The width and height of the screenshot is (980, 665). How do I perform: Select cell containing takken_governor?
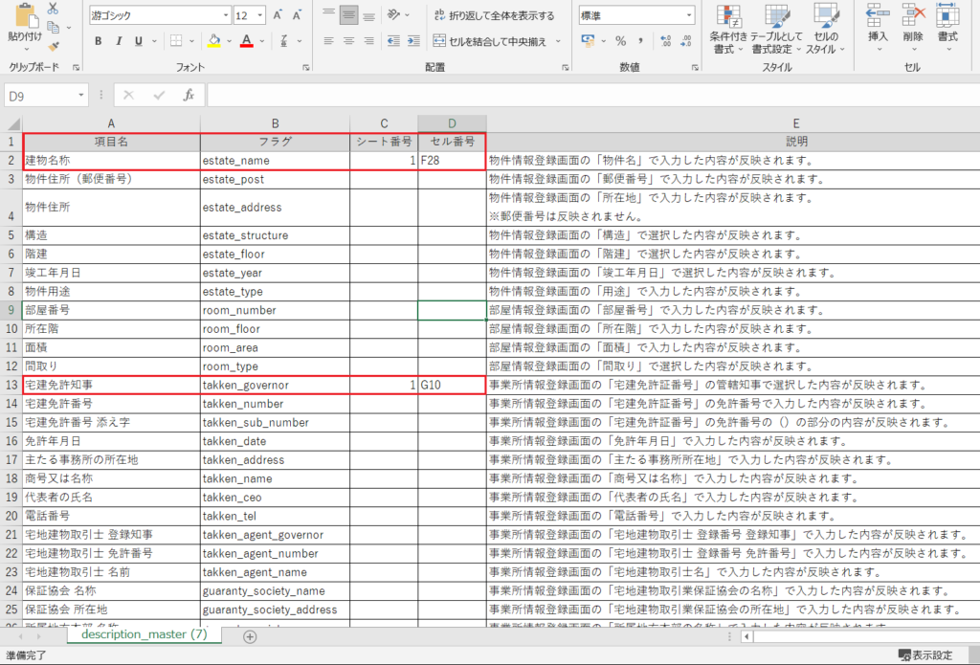coord(275,385)
